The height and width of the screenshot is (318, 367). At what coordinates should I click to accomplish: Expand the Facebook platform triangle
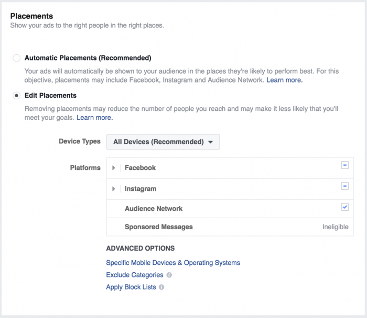click(114, 168)
